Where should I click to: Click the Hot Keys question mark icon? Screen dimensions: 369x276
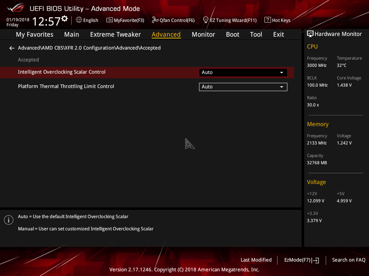[268, 20]
